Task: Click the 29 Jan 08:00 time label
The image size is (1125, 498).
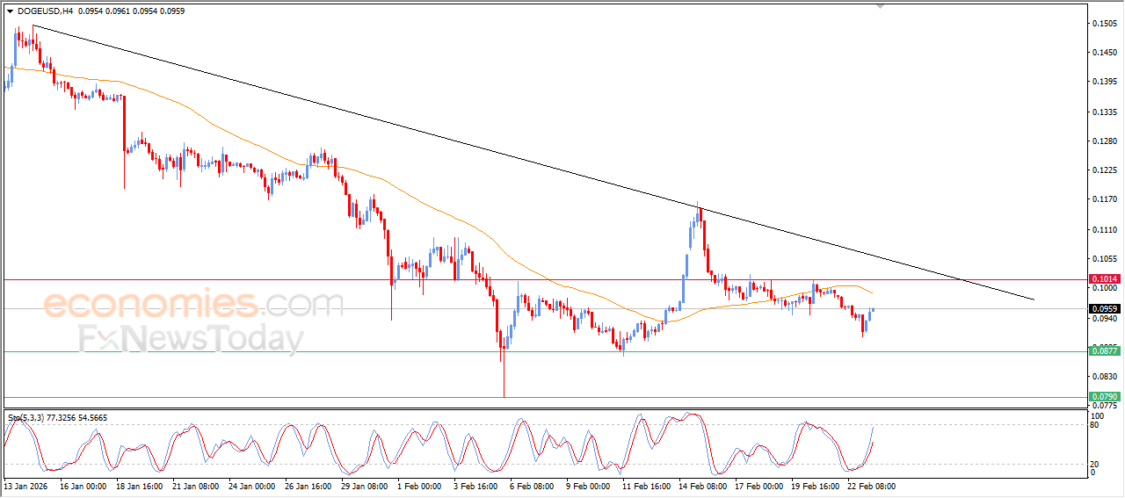Action: [x=364, y=486]
